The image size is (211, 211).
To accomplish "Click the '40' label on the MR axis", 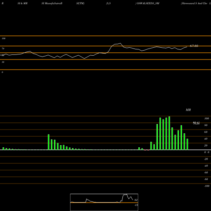I will pyautogui.click(x=206, y=139).
